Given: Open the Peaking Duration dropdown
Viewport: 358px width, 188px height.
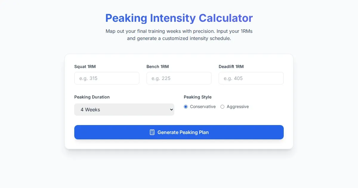Looking at the screenshot, I should (x=124, y=110).
